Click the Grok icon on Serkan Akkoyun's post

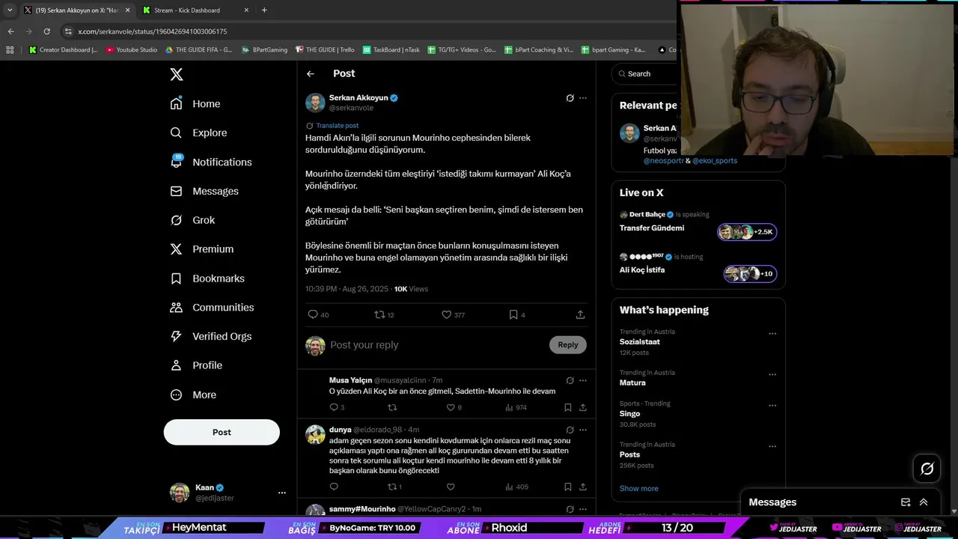pyautogui.click(x=570, y=98)
